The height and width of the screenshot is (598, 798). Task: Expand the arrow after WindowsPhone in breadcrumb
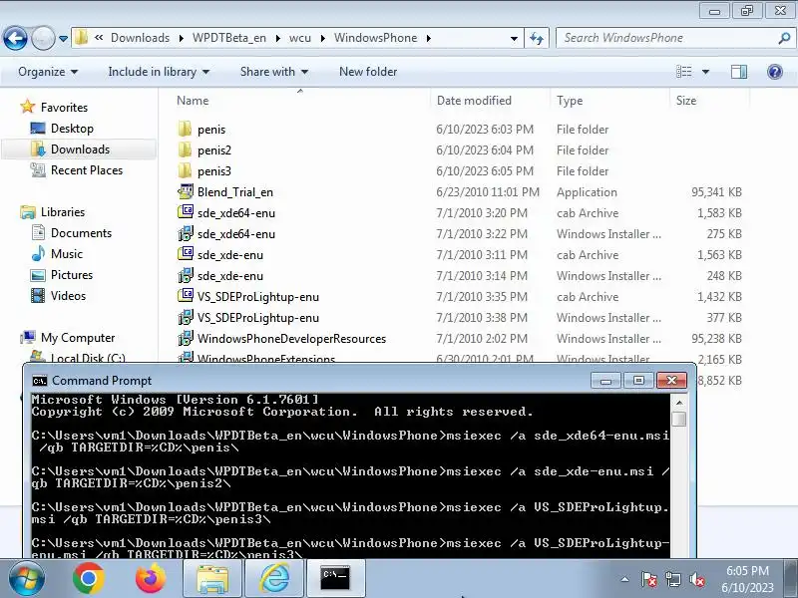click(x=429, y=39)
